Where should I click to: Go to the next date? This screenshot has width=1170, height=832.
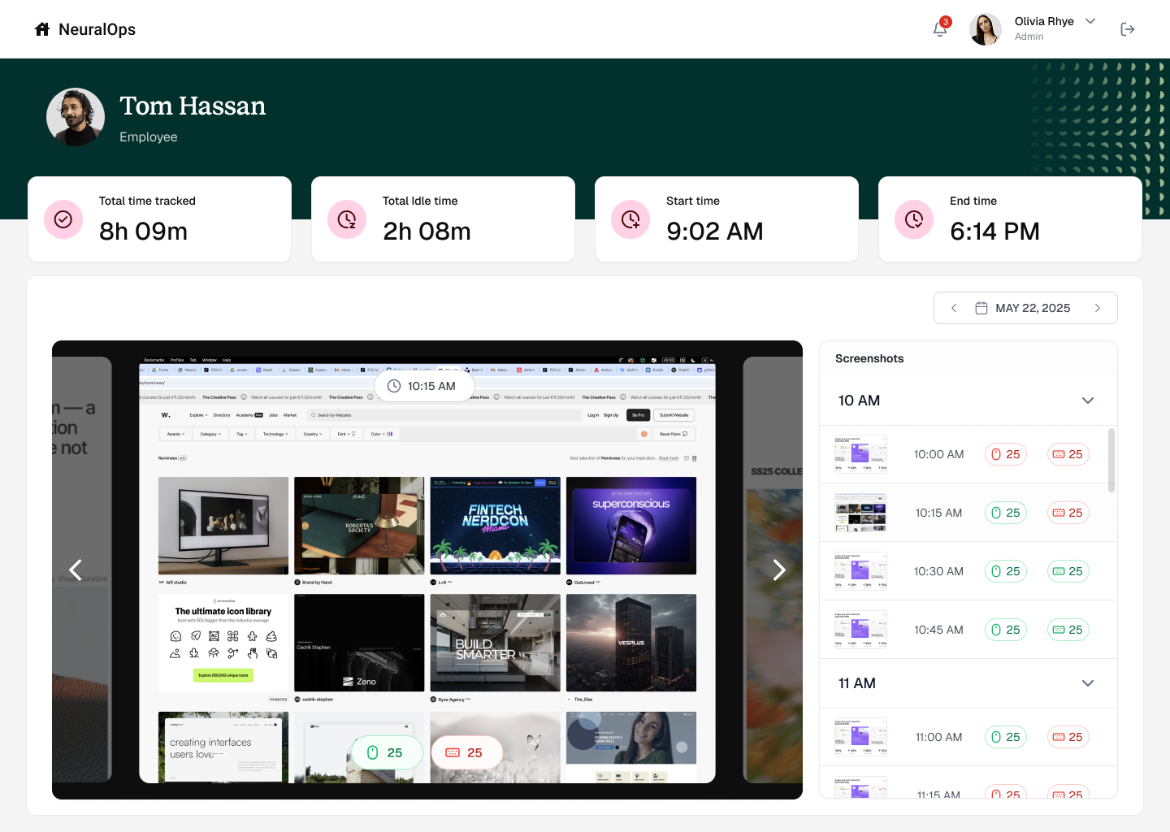[1097, 308]
